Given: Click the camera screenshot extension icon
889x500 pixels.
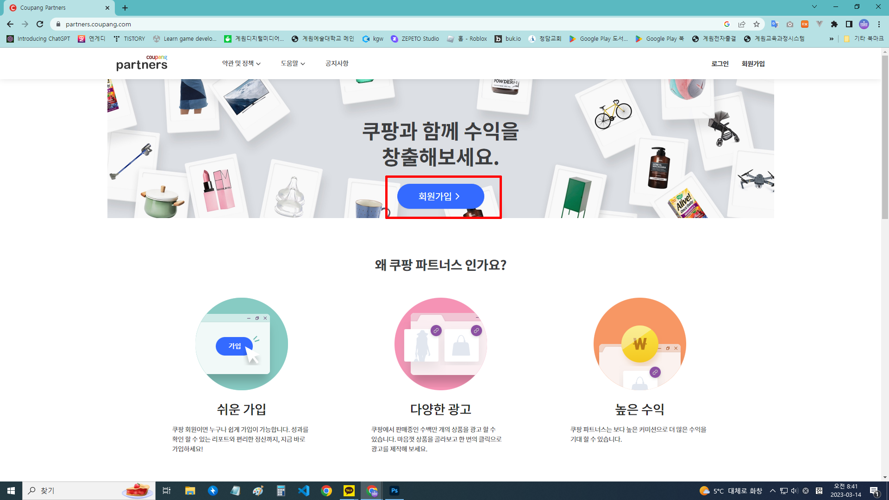Looking at the screenshot, I should coord(790,24).
